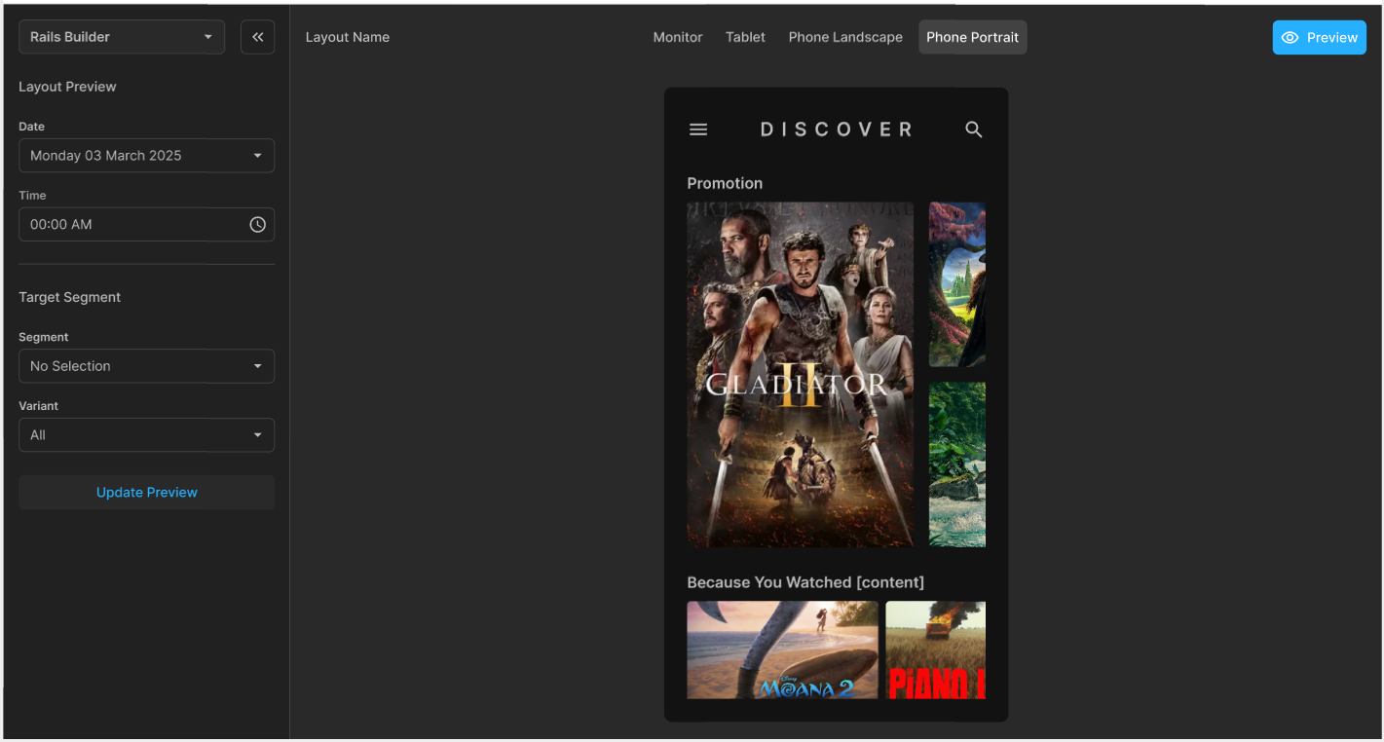Expand the Variant dropdown set to All
The height and width of the screenshot is (742, 1384).
tap(146, 435)
